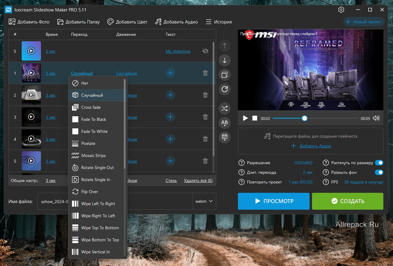The height and width of the screenshot is (266, 393).
Task: Click Добавить Аудио toolbar button
Action: 177,22
